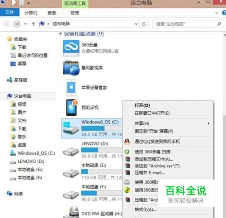The width and height of the screenshot is (226, 218).
Task: Click the 360杀毒 shield icon
Action: tap(127, 152)
